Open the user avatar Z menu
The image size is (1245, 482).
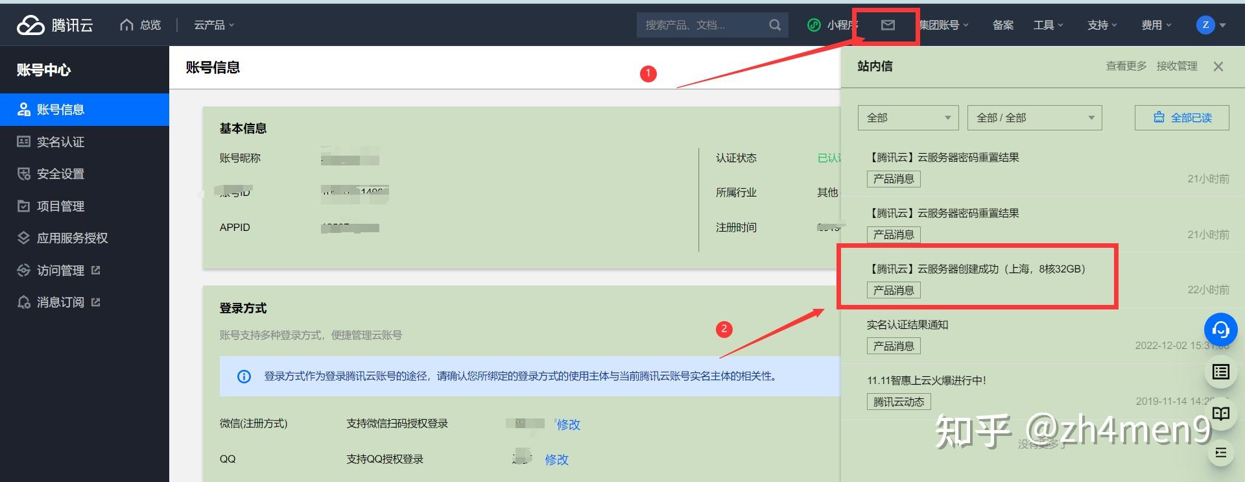1211,25
